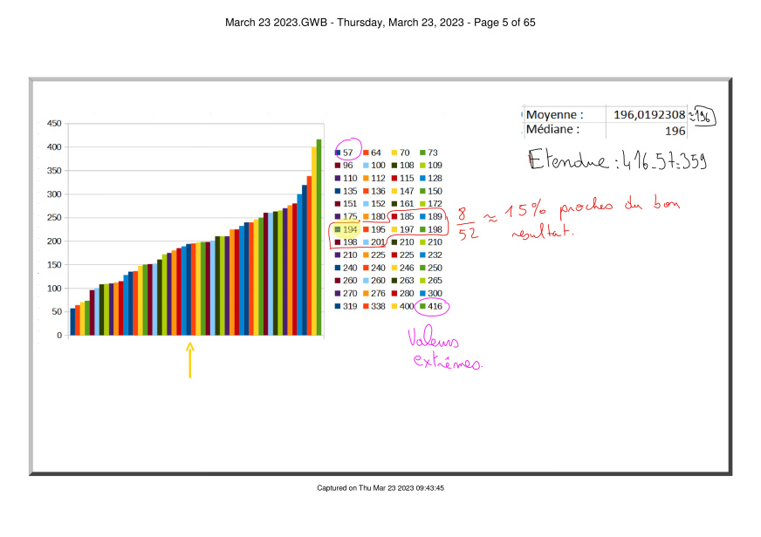The height and width of the screenshot is (537, 761).
Task: Select the '196,0192308' mean value cell
Action: pyautogui.click(x=649, y=114)
